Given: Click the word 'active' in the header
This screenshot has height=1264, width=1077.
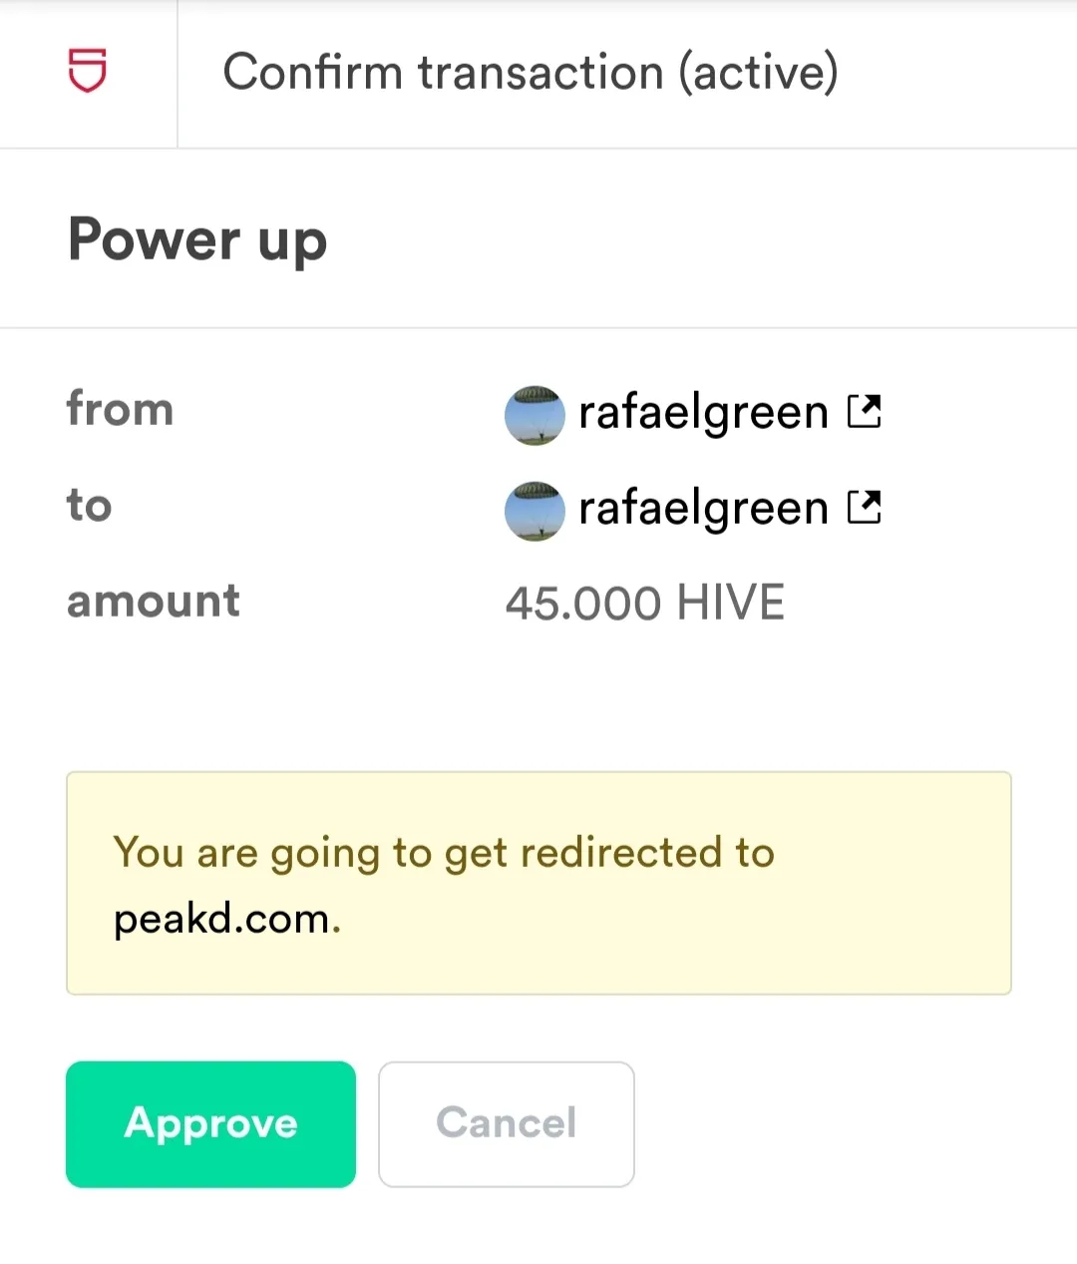Looking at the screenshot, I should coord(759,73).
